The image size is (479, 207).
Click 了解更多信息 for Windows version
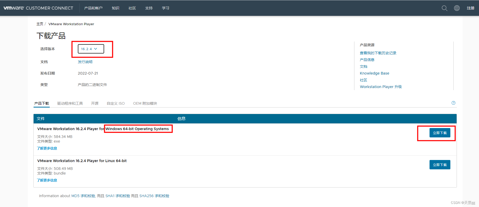pos(47,148)
